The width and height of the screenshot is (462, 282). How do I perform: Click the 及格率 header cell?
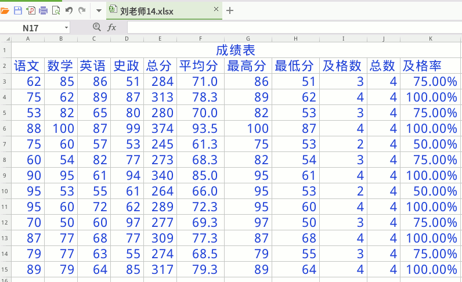click(x=431, y=66)
